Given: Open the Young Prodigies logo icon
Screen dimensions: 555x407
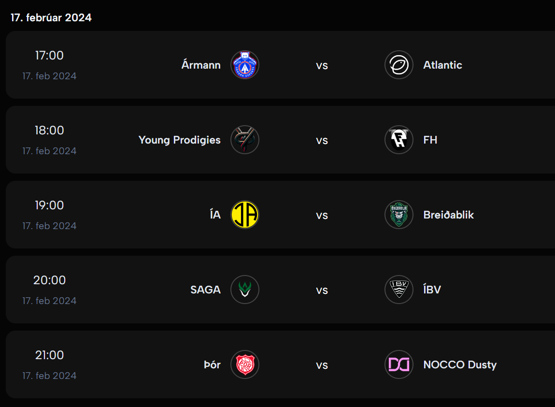Looking at the screenshot, I should click(245, 140).
